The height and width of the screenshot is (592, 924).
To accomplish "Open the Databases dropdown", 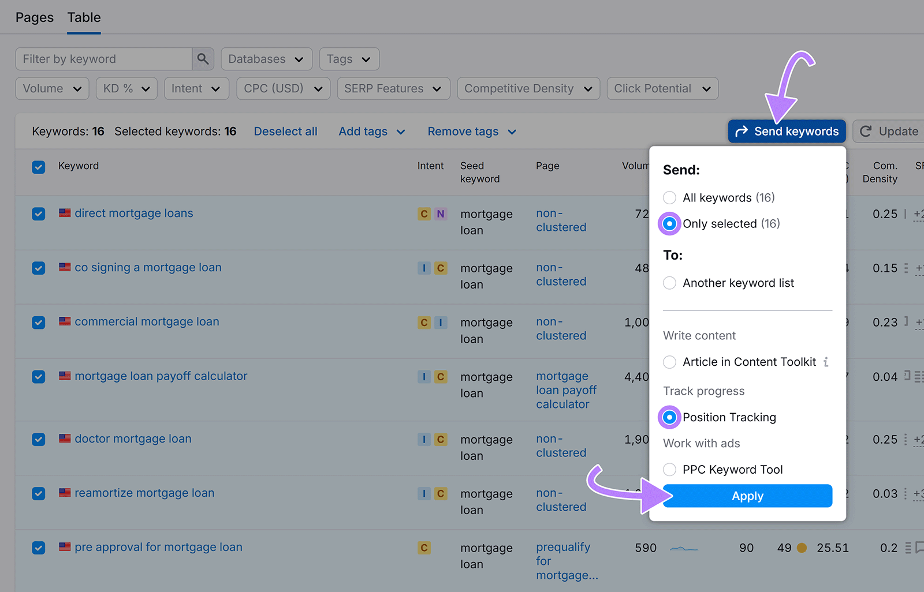I will click(266, 58).
